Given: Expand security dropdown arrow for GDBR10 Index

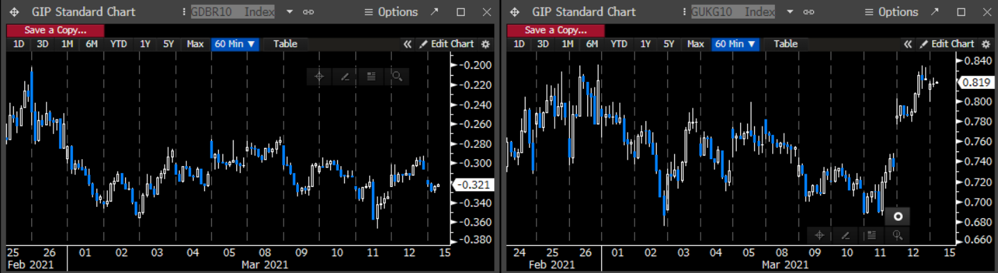Looking at the screenshot, I should click(x=290, y=12).
